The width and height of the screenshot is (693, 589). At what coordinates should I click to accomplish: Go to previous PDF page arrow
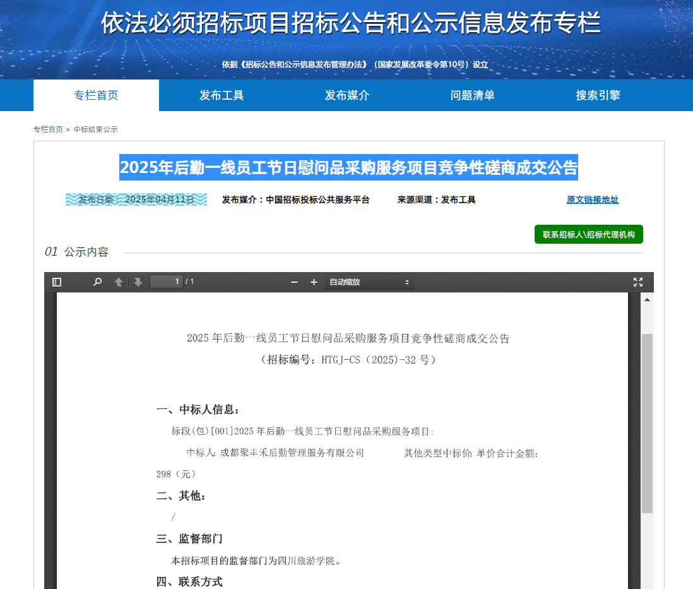point(119,282)
